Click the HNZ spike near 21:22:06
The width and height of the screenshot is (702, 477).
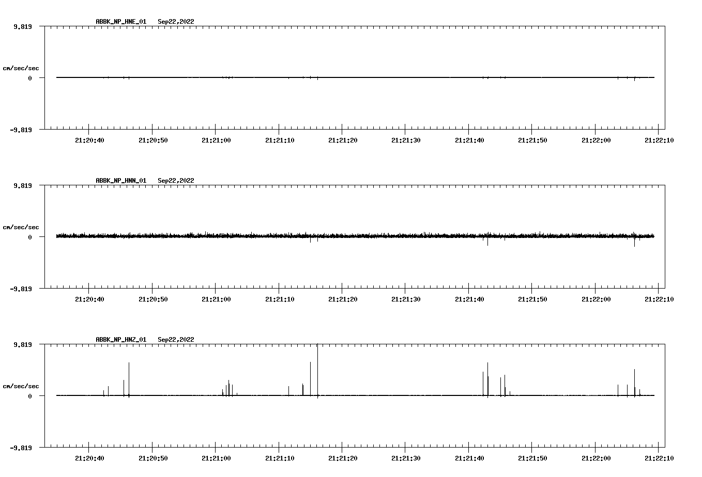pyautogui.click(x=634, y=383)
